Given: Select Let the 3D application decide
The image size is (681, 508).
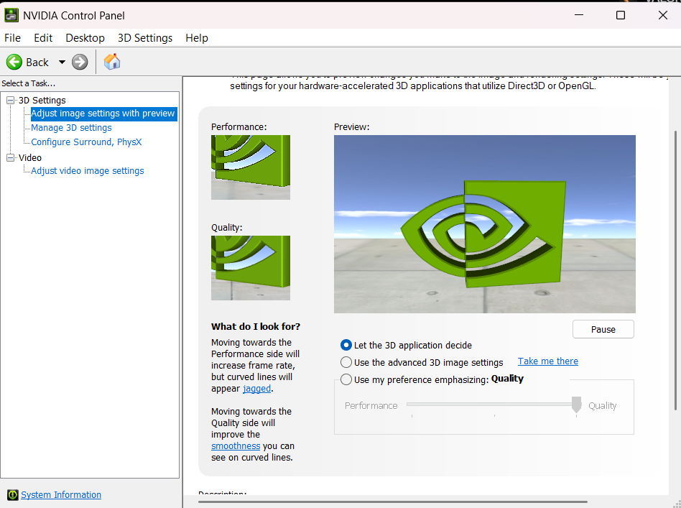Looking at the screenshot, I should pyautogui.click(x=346, y=345).
